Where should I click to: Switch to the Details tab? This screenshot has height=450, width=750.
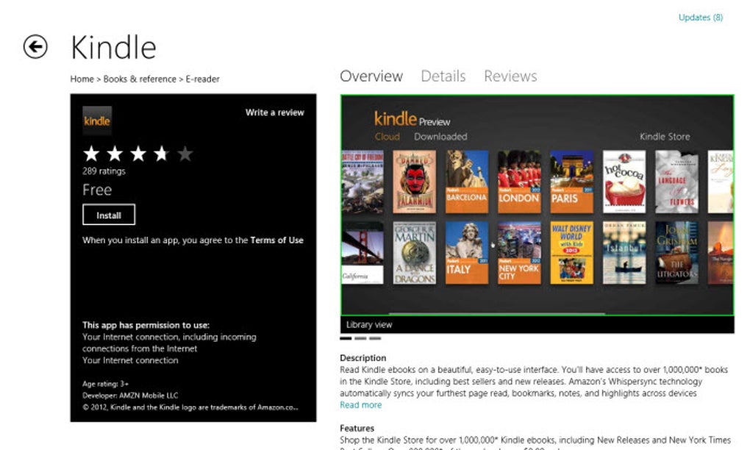click(x=443, y=76)
